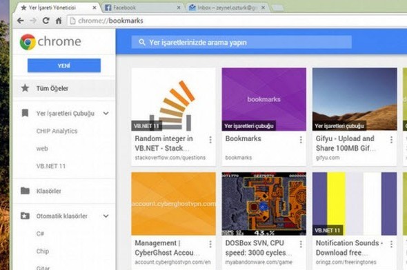Click VB.NET 11 tag on Notification Sounds card

coord(328,230)
